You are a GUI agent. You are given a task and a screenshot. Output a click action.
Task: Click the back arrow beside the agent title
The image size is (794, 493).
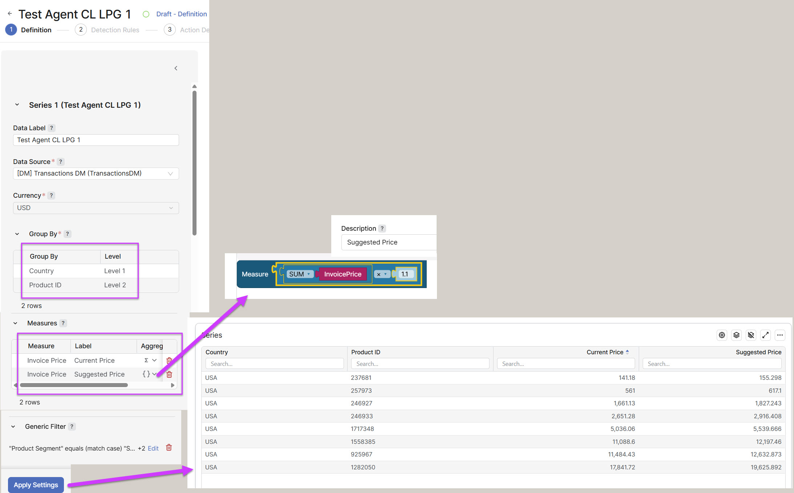coord(10,14)
